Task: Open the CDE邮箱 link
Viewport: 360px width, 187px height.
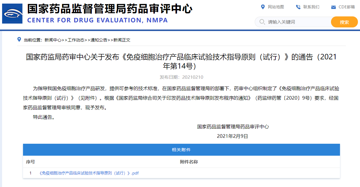Action: click(x=347, y=7)
